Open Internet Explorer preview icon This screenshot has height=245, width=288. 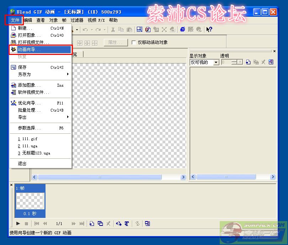click(x=182, y=30)
